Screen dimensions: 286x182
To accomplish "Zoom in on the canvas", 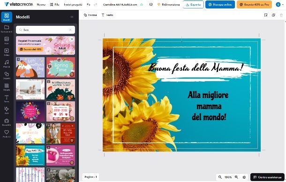I will (x=236, y=177).
